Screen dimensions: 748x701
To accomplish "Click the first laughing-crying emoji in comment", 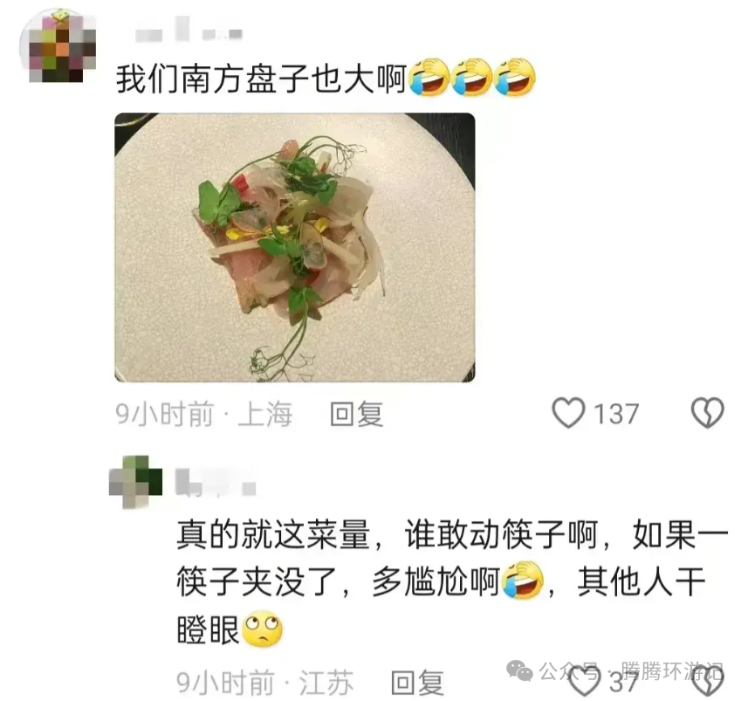I will 429,78.
